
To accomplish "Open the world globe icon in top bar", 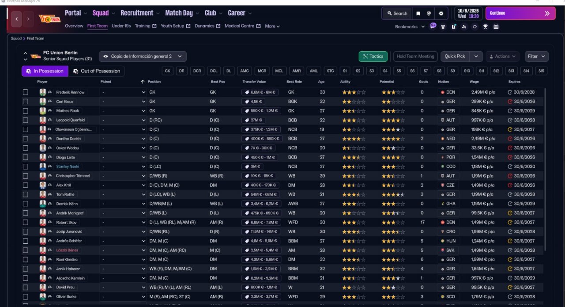I will point(429,13).
